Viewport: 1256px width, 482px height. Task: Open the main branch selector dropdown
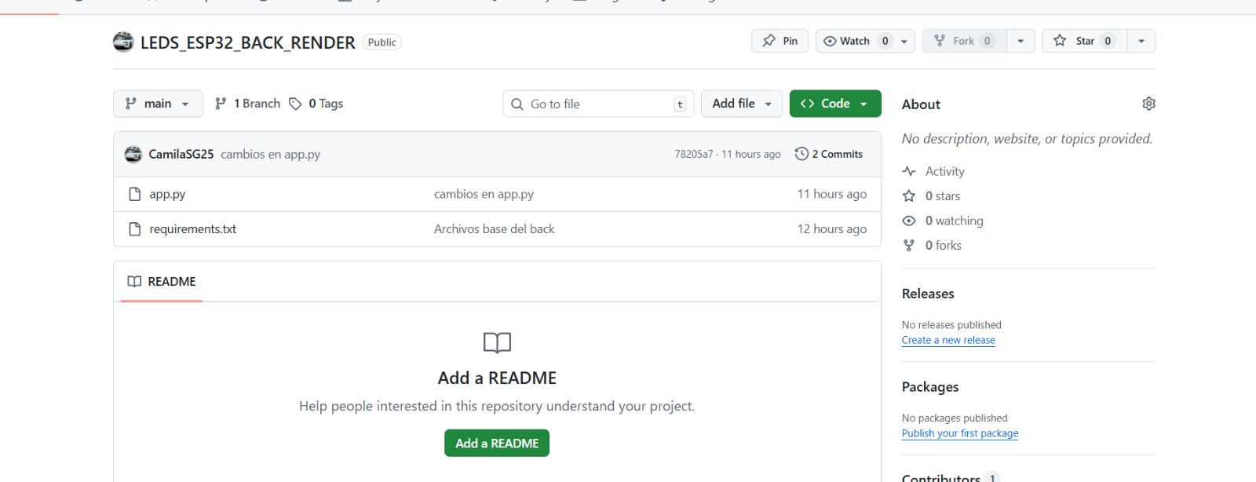[158, 104]
